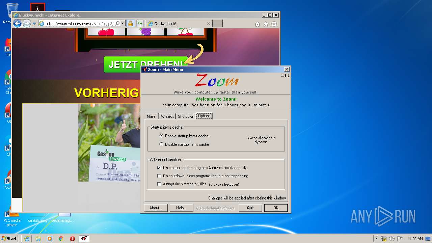Enable close programs that are not responding
The height and width of the screenshot is (243, 432).
[x=202, y=176]
